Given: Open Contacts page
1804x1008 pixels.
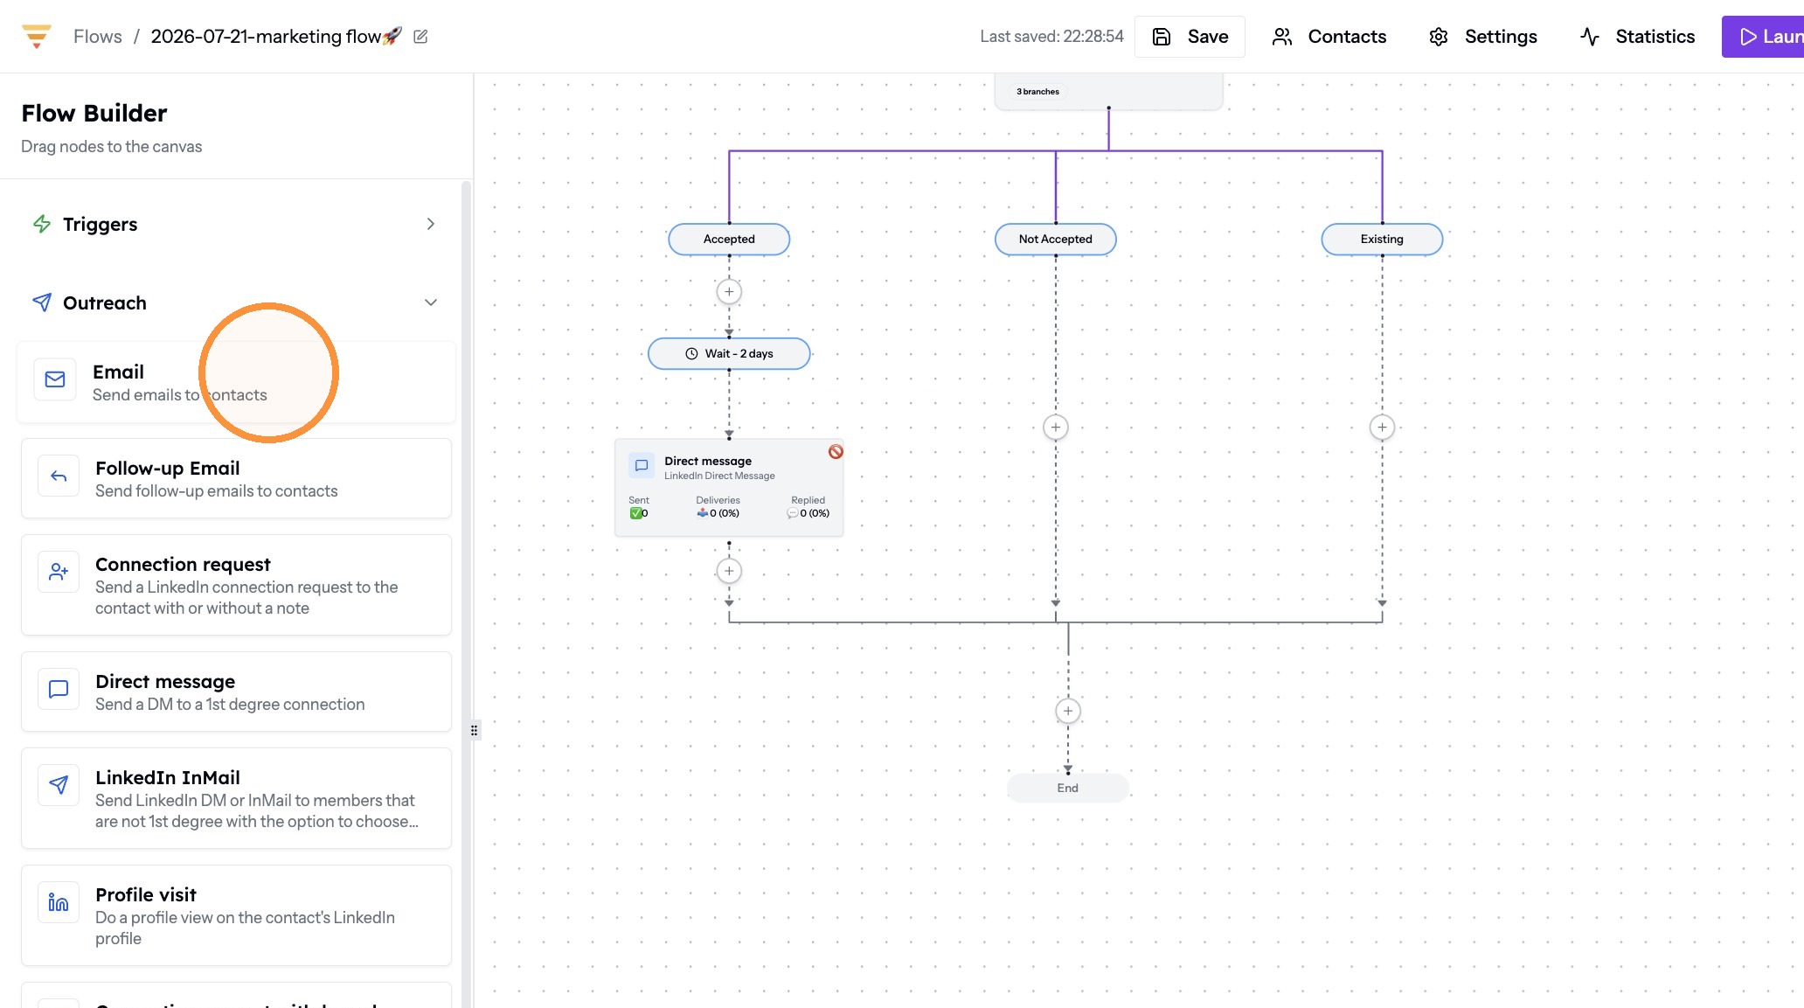Looking at the screenshot, I should [x=1329, y=37].
